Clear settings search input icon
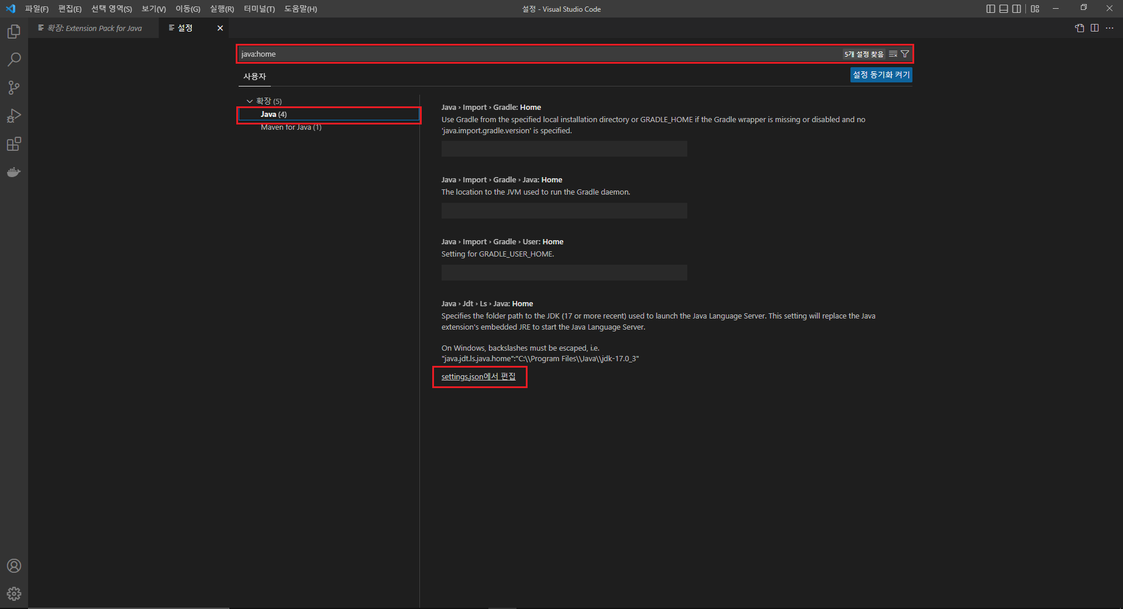 [x=893, y=54]
